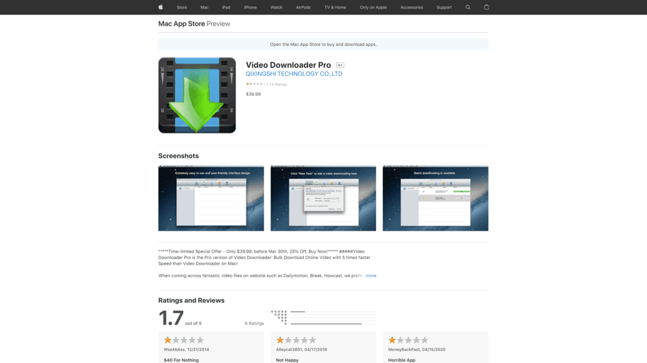This screenshot has width=647, height=363.
Task: Click the star rating on MoneyBackFast review
Action: coord(409,340)
